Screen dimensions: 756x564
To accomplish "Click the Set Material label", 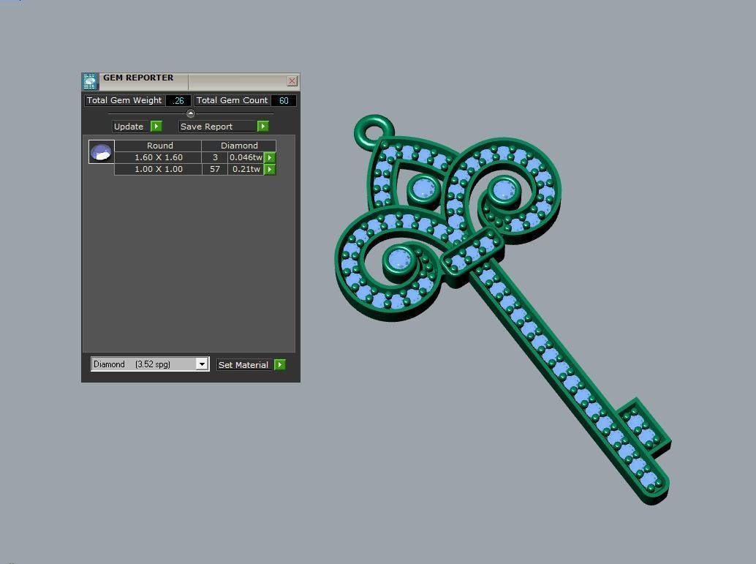I will (243, 365).
